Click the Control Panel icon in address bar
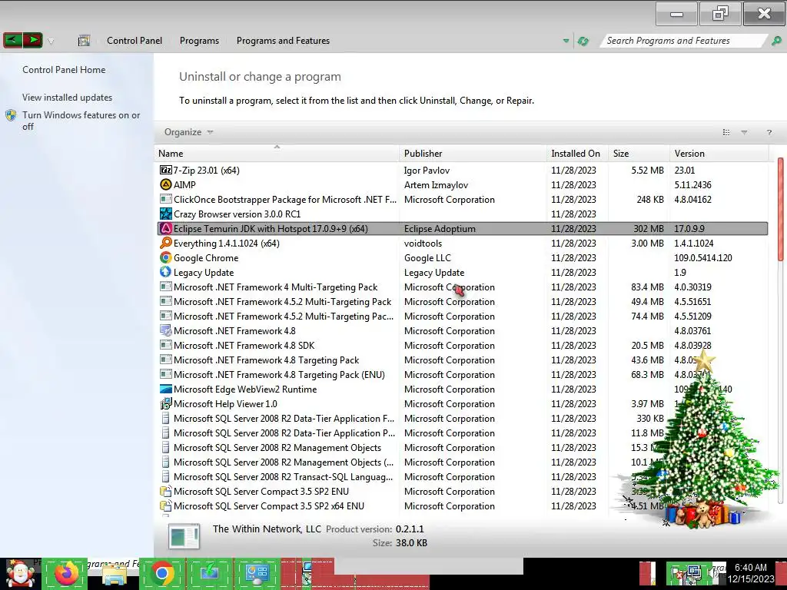 [84, 41]
